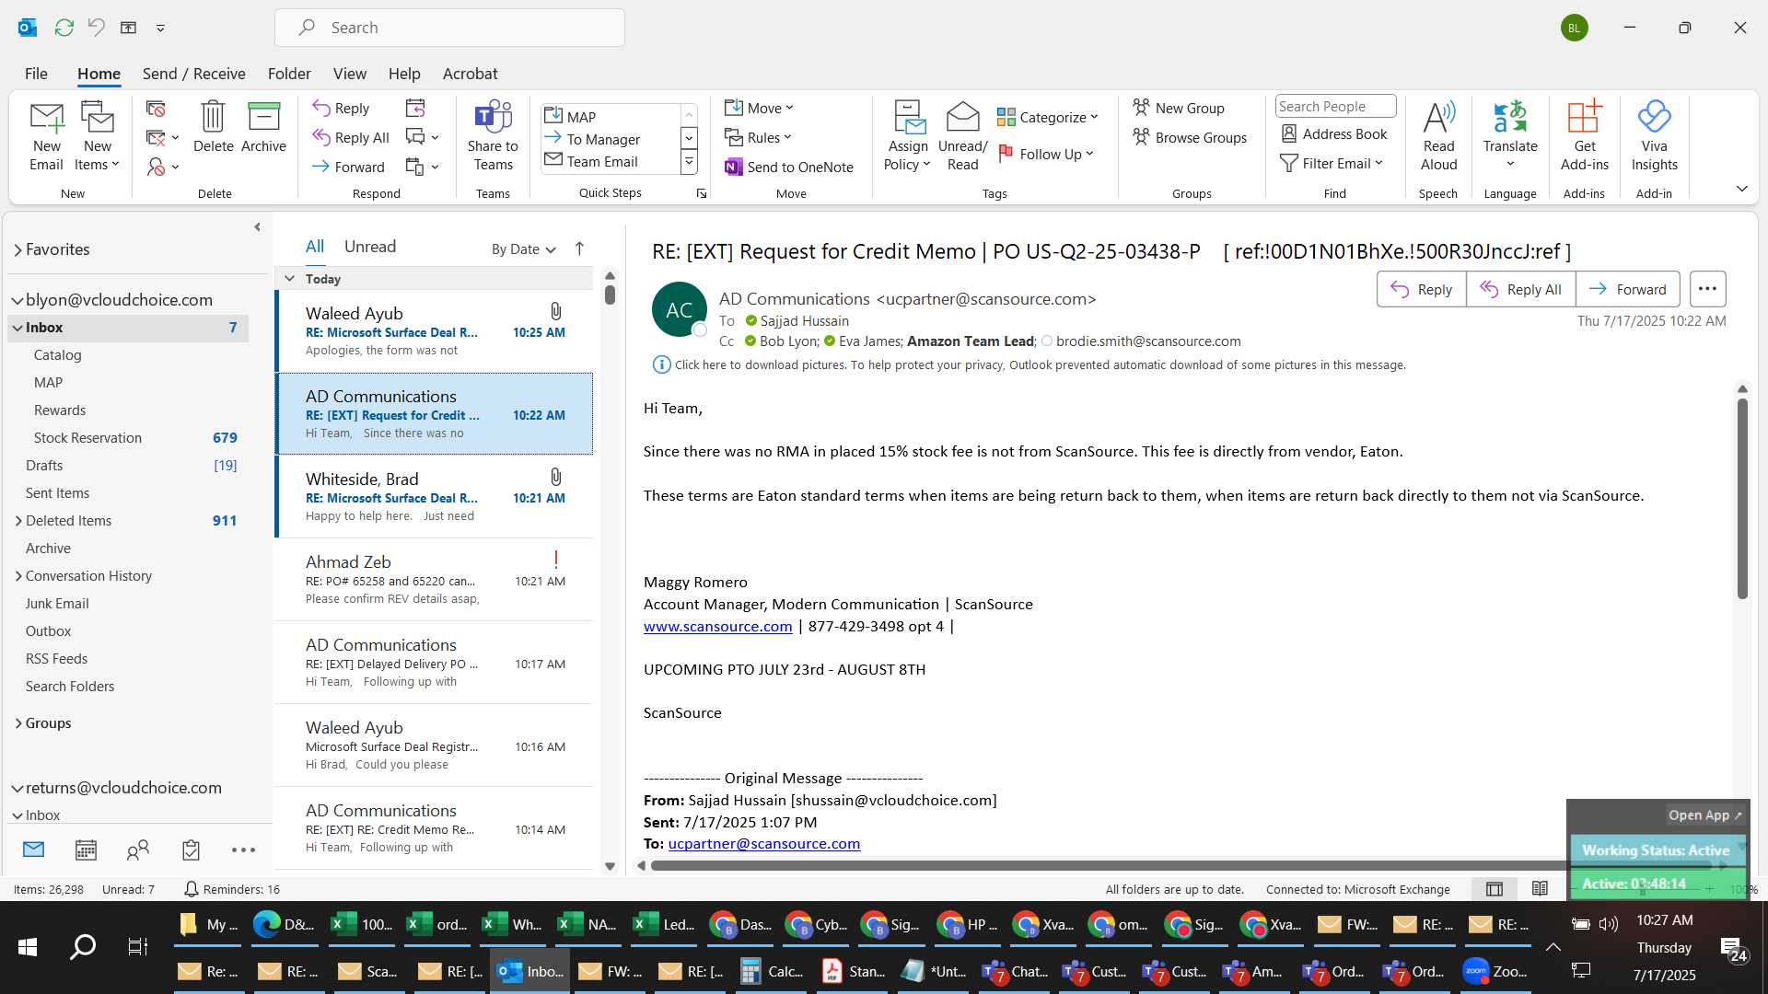1768x994 pixels.
Task: Click Reply All button in reading pane
Action: 1520,289
